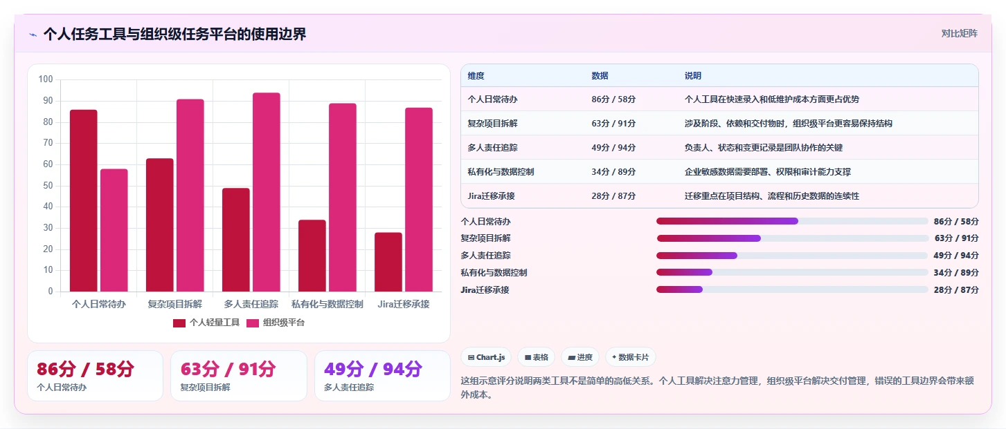
Task: Select the 数据卡片 chip
Action: pyautogui.click(x=630, y=357)
